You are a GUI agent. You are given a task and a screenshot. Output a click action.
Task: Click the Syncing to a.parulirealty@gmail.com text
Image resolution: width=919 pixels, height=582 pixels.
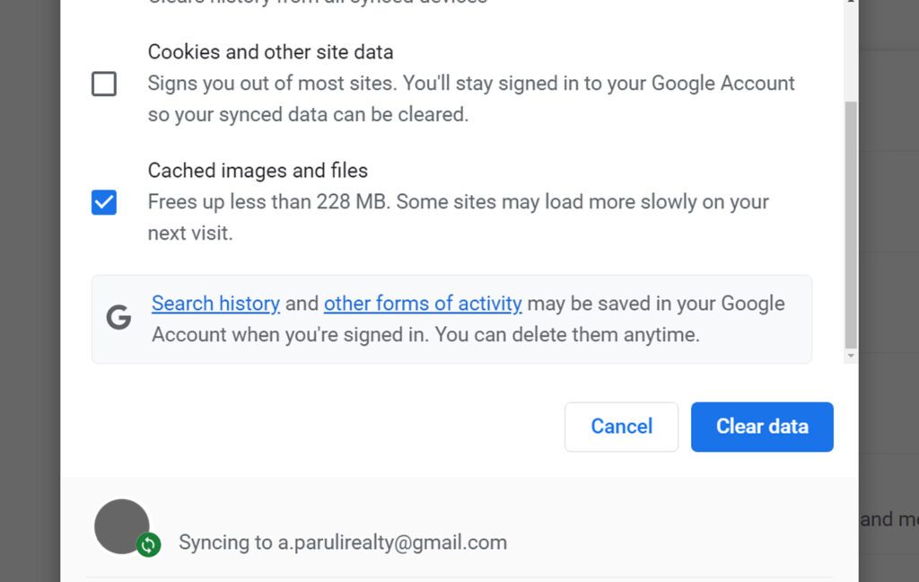[x=343, y=542]
